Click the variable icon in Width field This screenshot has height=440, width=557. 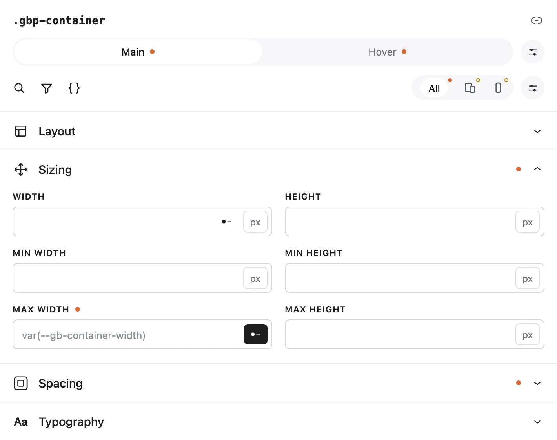tap(227, 222)
